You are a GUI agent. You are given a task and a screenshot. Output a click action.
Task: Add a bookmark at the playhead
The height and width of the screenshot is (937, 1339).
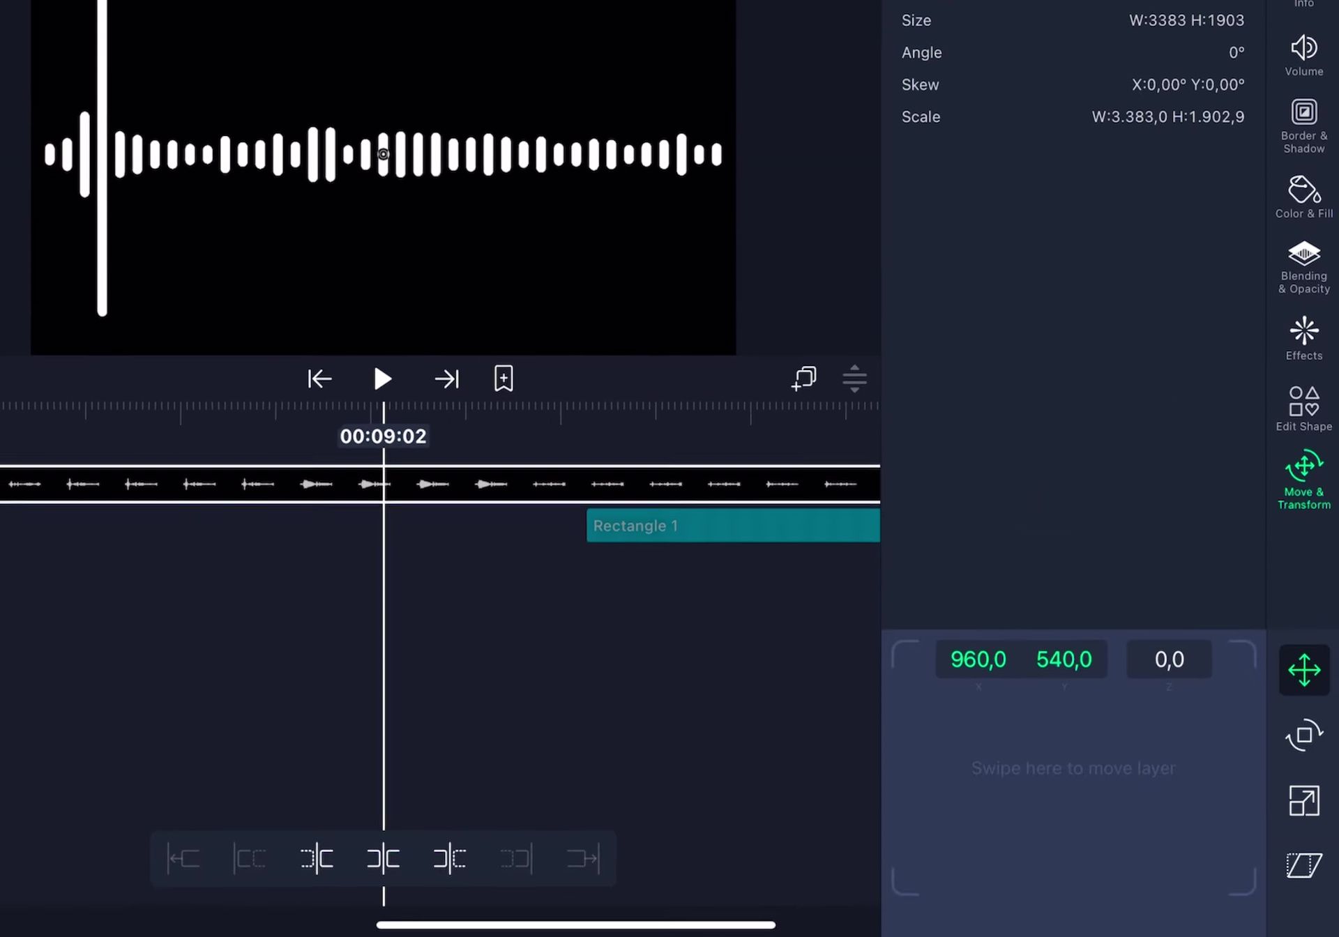click(x=504, y=379)
